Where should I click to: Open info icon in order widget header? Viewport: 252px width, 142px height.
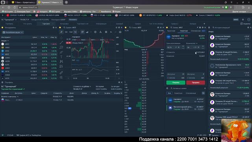pos(200,28)
